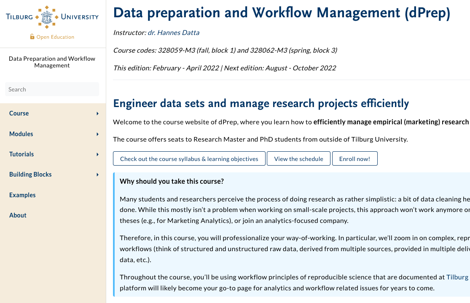Click the Enroll now! button
The height and width of the screenshot is (303, 470).
(x=355, y=159)
